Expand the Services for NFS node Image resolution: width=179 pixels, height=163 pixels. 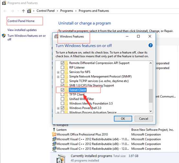pyautogui.click(x=58, y=72)
